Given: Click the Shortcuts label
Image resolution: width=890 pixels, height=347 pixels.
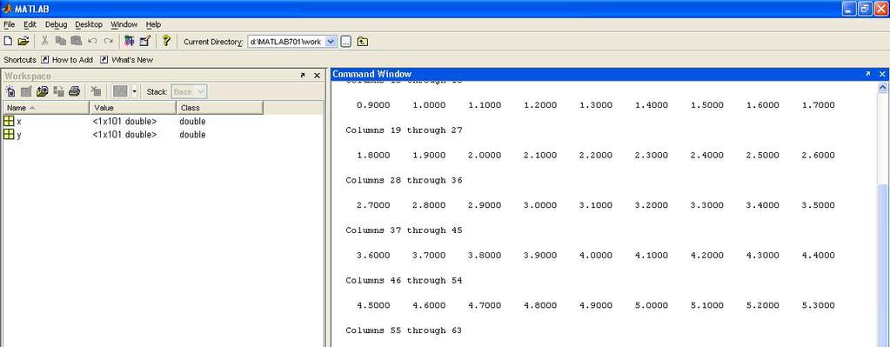Looking at the screenshot, I should pyautogui.click(x=20, y=59).
